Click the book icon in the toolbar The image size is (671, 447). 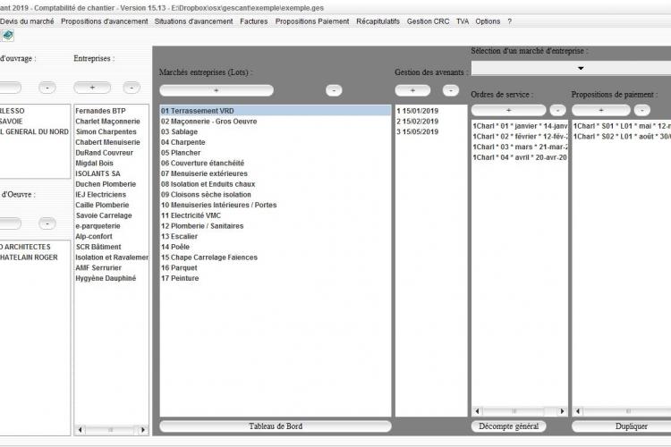tap(8, 35)
